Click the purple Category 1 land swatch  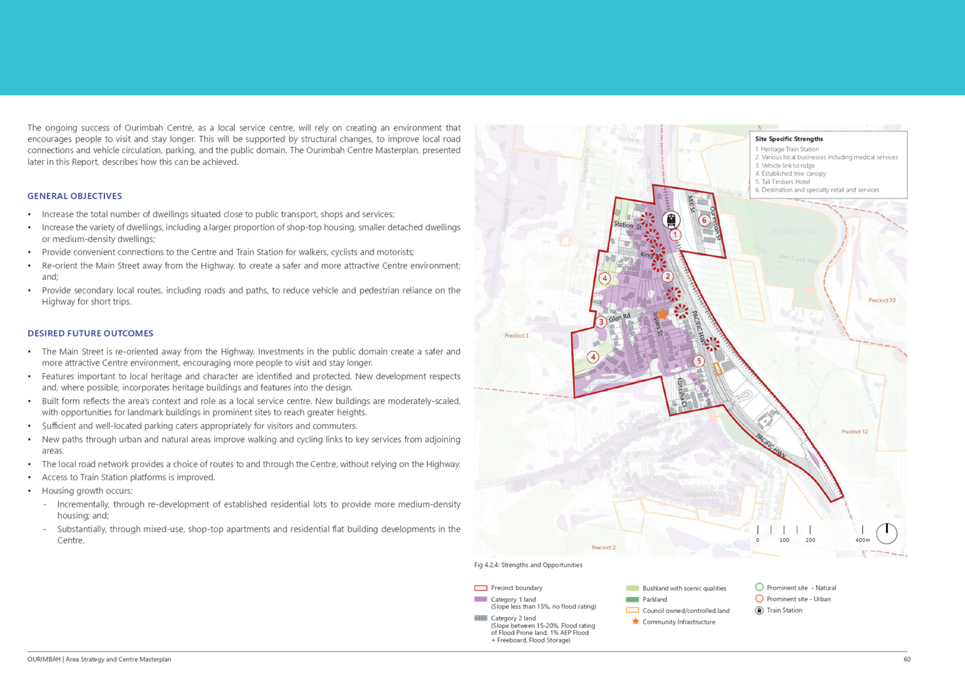tap(481, 600)
